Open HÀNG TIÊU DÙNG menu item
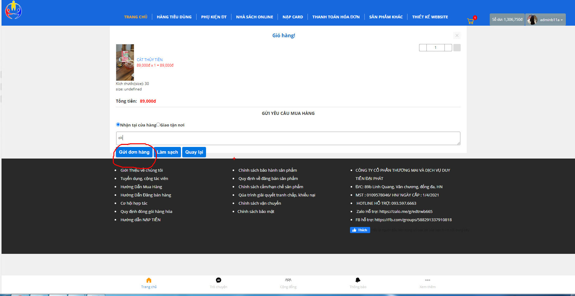Image resolution: width=575 pixels, height=296 pixels. pyautogui.click(x=174, y=17)
